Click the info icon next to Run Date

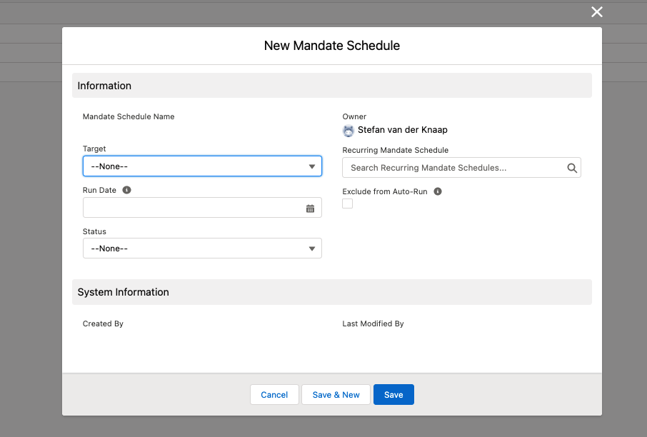[126, 189]
